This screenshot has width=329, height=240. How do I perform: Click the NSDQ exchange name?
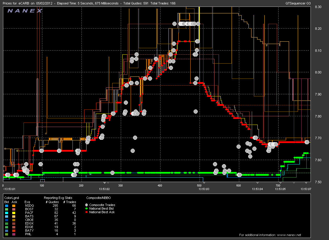tap(29, 206)
